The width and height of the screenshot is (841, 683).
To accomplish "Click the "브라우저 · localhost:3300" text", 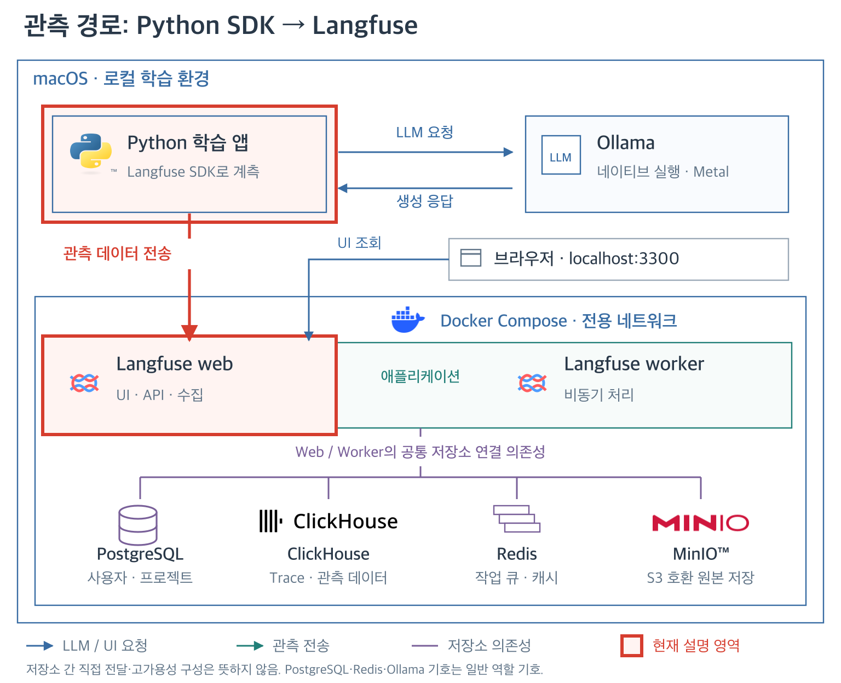I will pos(586,258).
